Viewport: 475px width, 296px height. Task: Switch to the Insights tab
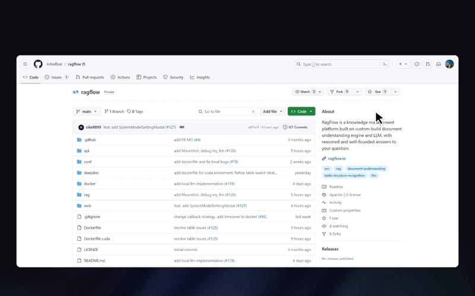pos(200,78)
